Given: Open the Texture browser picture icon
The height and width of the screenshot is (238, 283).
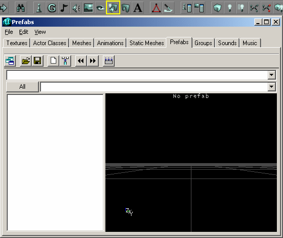Looking at the screenshot, I should point(89,8).
